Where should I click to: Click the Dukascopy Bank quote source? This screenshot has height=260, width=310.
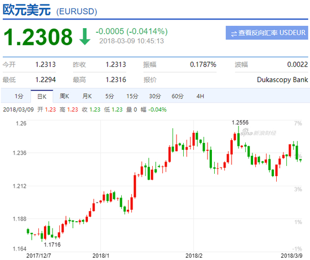282,80
